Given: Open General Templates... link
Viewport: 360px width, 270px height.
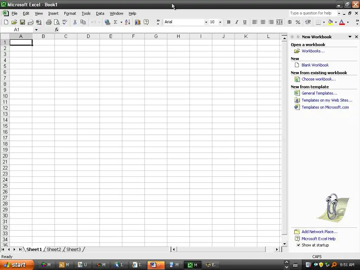Looking at the screenshot, I should pos(319,93).
